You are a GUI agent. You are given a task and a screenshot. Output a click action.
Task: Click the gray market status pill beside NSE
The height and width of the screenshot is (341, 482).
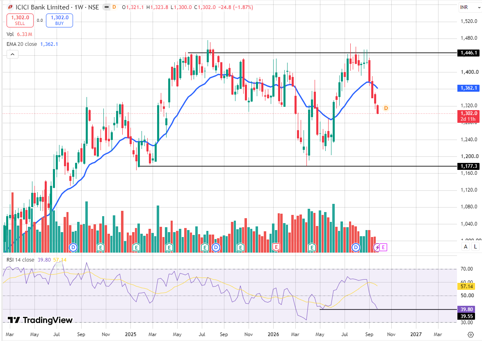click(x=106, y=7)
